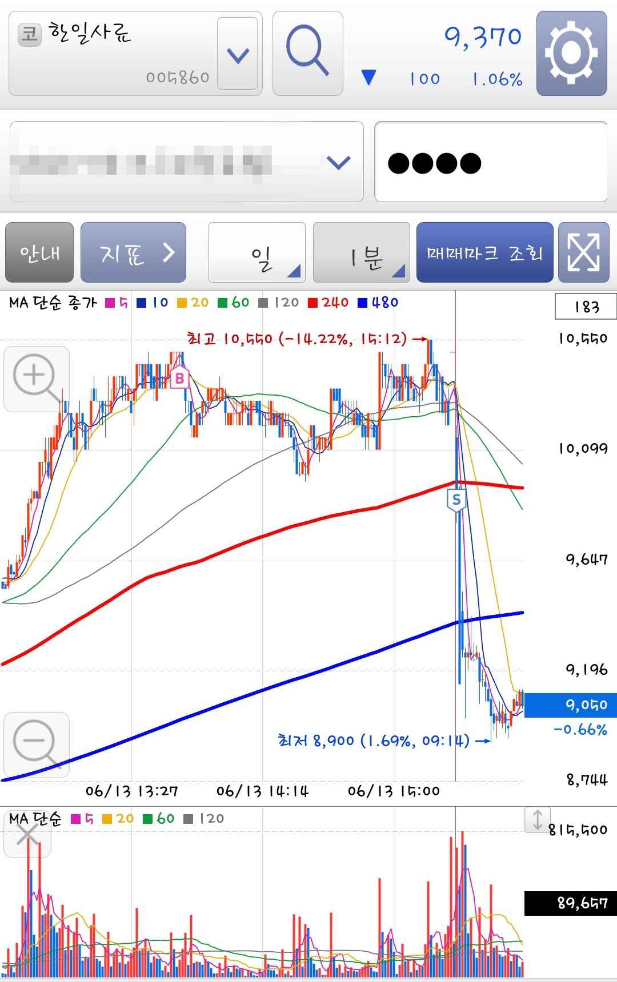Screen dimensions: 617x982
Task: Click the volume panel resize arrow icon
Action: click(538, 819)
